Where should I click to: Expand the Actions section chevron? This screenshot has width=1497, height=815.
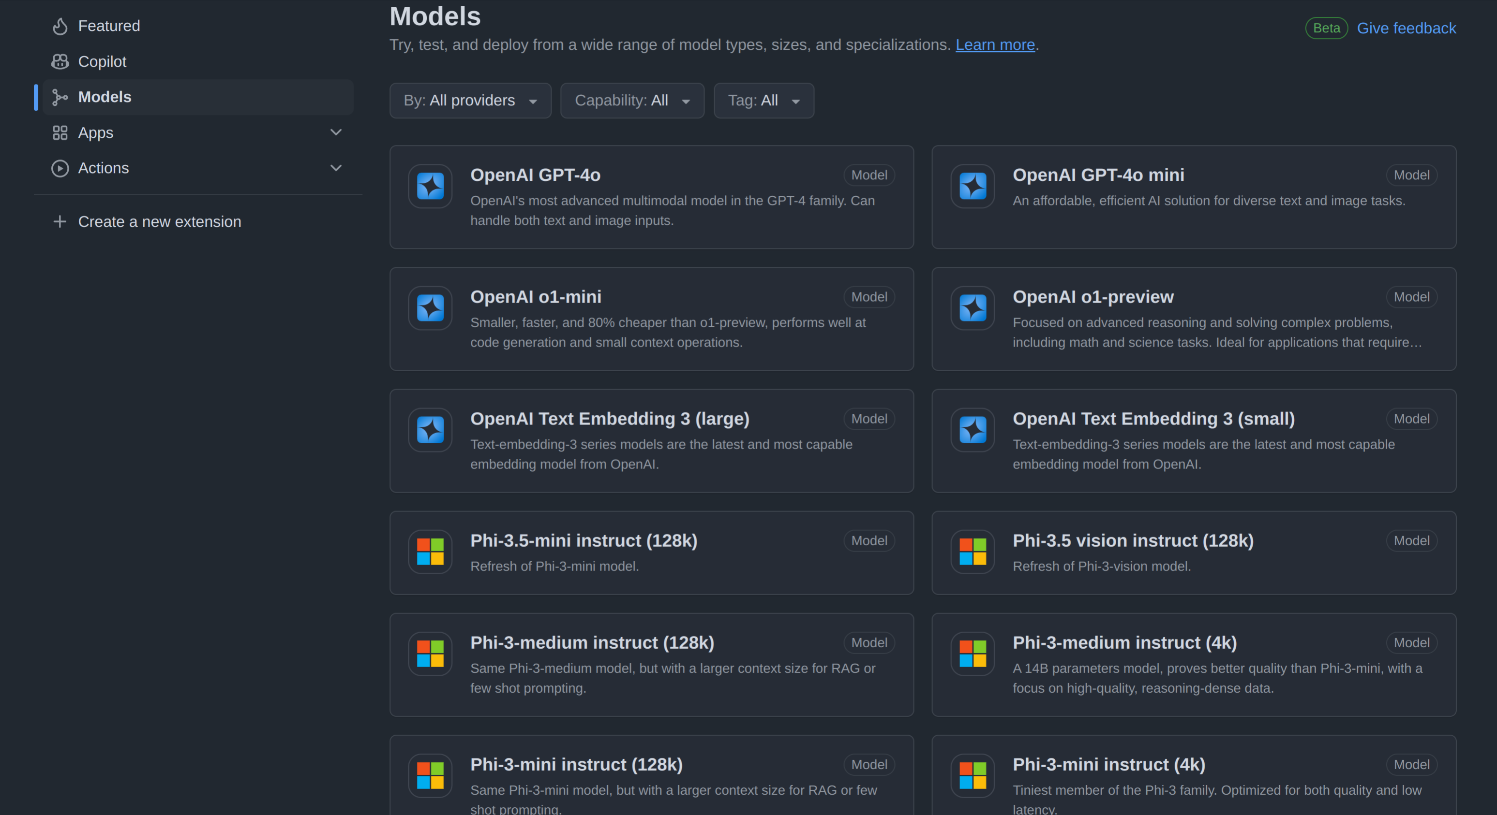click(x=336, y=168)
